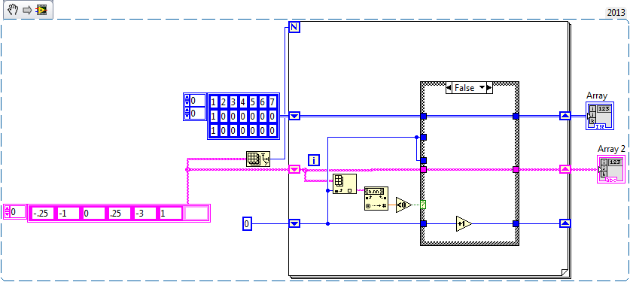Click the loop iteration i terminal
The height and width of the screenshot is (282, 630).
[x=314, y=160]
